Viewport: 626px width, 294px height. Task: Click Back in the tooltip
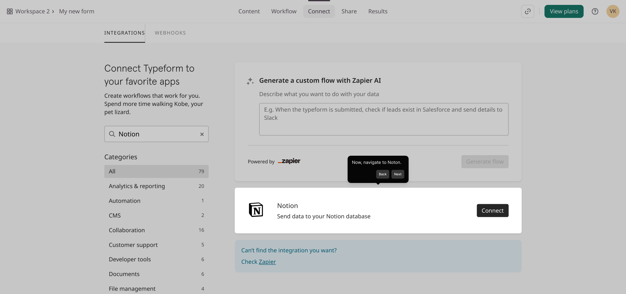(382, 174)
